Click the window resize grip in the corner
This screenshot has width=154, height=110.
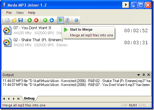pos(150,105)
